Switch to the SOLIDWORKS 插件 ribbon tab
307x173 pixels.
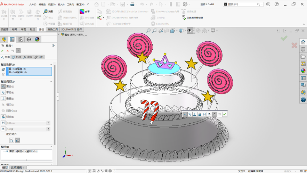pos(72,30)
